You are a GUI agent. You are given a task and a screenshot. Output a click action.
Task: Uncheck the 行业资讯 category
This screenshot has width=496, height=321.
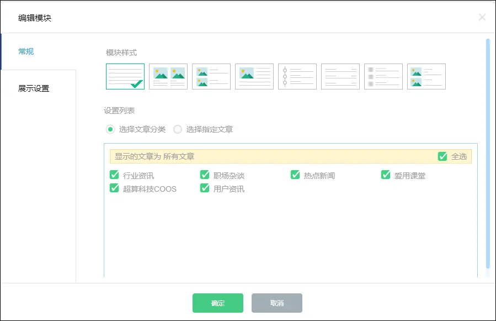point(115,175)
